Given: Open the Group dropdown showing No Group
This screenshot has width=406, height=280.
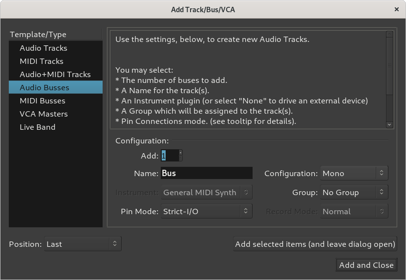Looking at the screenshot, I should [x=354, y=193].
